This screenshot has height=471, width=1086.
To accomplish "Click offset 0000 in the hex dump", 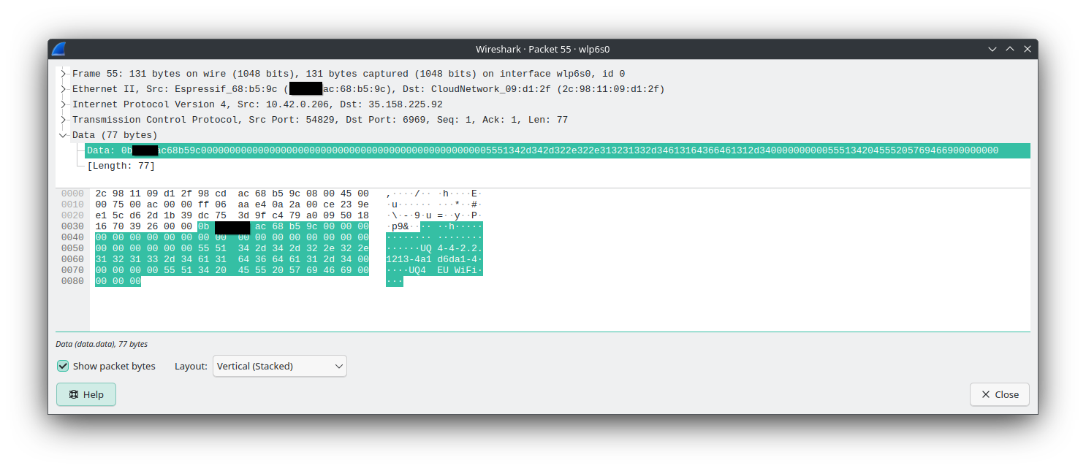I will tap(72, 194).
